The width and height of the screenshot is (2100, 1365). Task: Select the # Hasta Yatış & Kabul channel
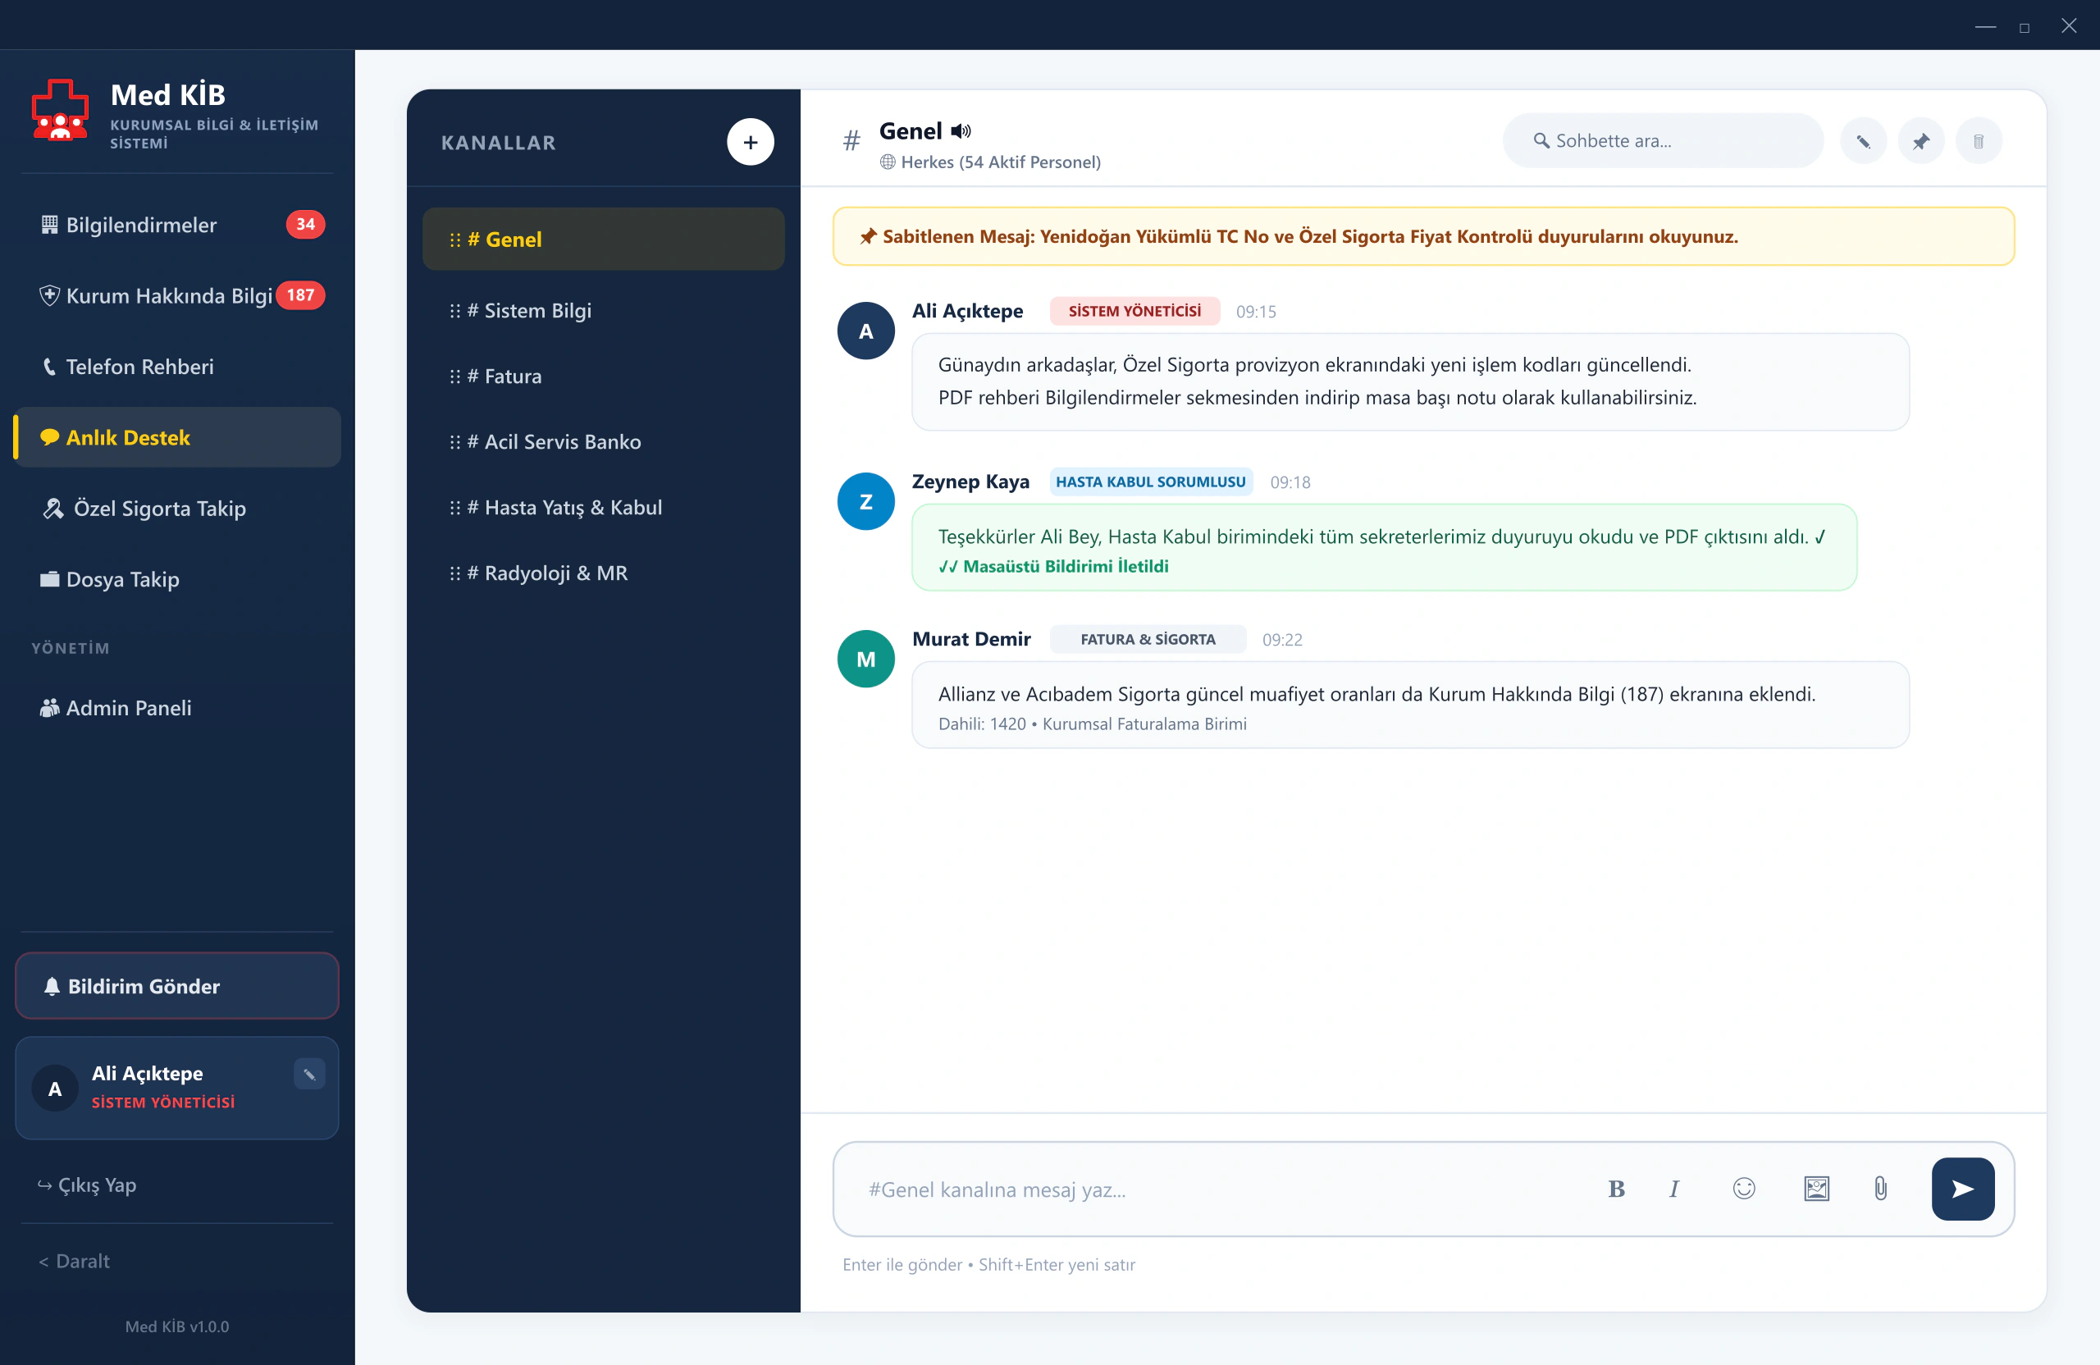point(604,507)
